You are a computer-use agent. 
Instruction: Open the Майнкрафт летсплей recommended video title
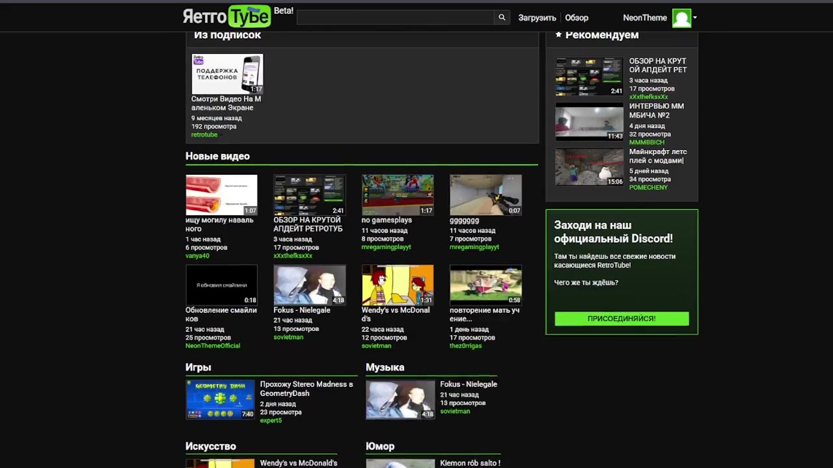point(657,156)
